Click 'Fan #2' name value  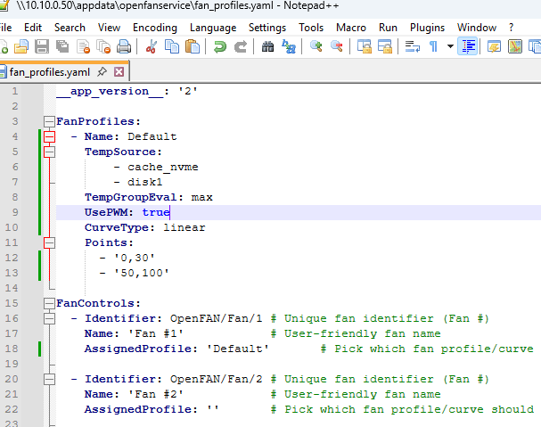tap(156, 394)
